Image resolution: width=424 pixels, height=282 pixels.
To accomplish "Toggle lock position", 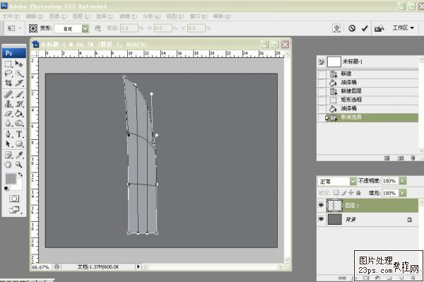I will [351, 193].
